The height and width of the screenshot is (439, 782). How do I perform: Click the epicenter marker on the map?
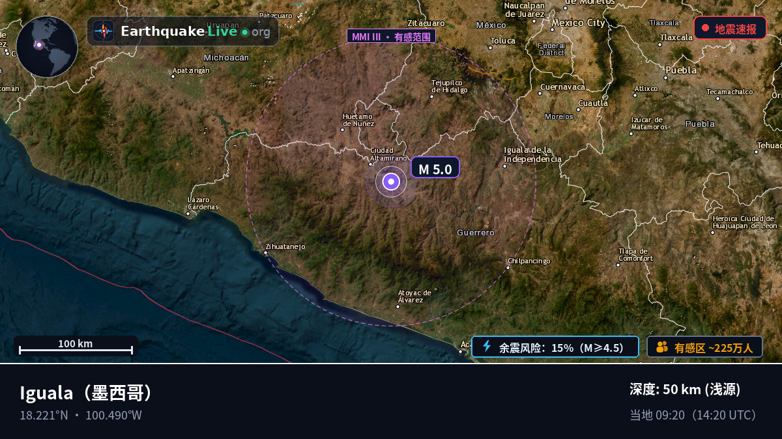pos(391,182)
